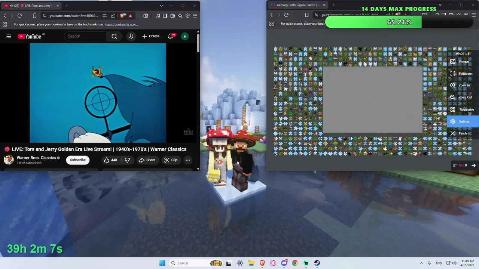Enter puzzle Fullscreen mode
Viewport: 479px width, 269px height.
pyautogui.click(x=462, y=74)
